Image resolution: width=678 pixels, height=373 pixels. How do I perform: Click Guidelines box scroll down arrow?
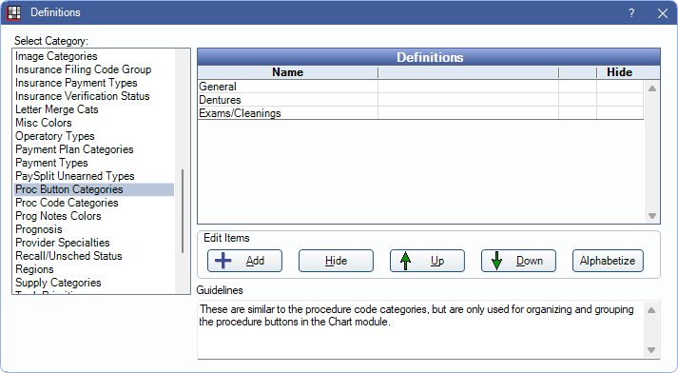click(651, 350)
